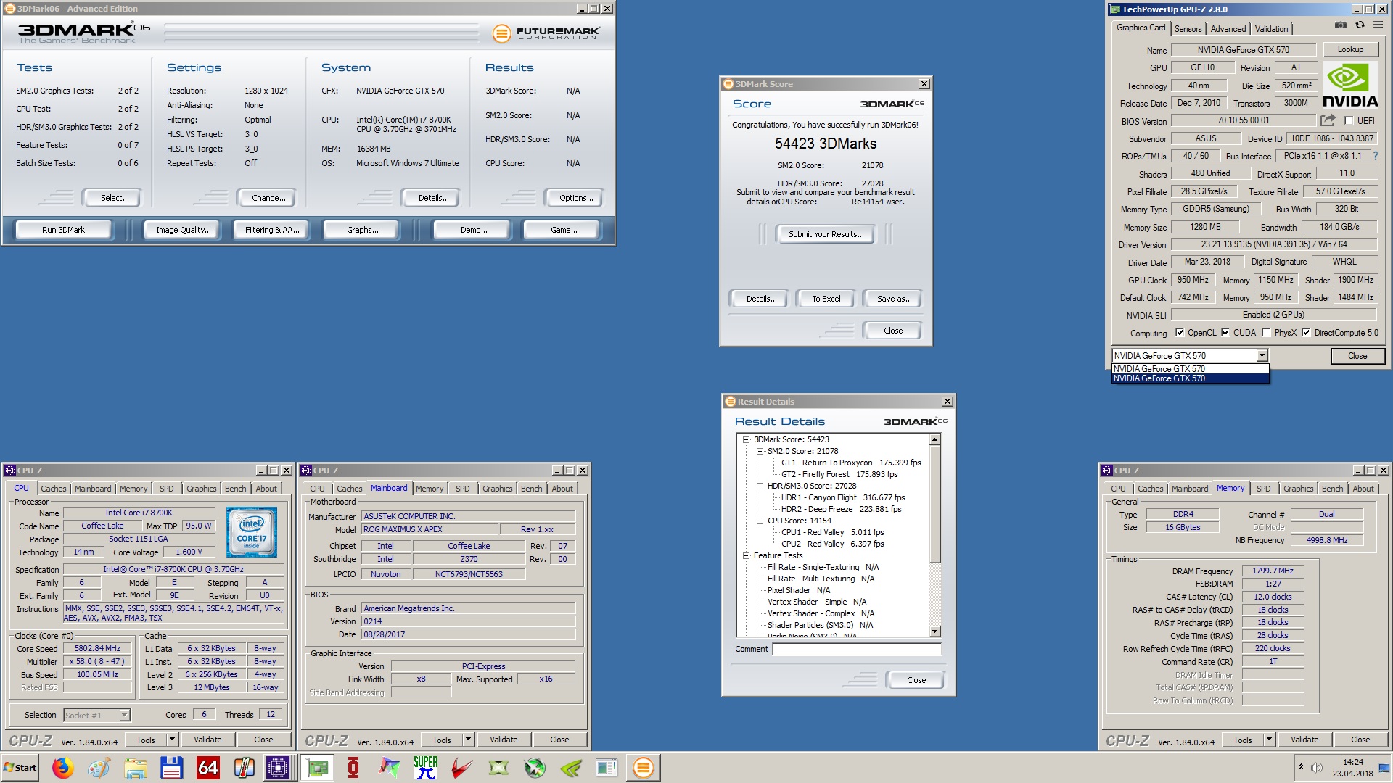The width and height of the screenshot is (1393, 783).
Task: Open Tools dropdown arrow in Memory CPU-Z window
Action: click(1269, 740)
